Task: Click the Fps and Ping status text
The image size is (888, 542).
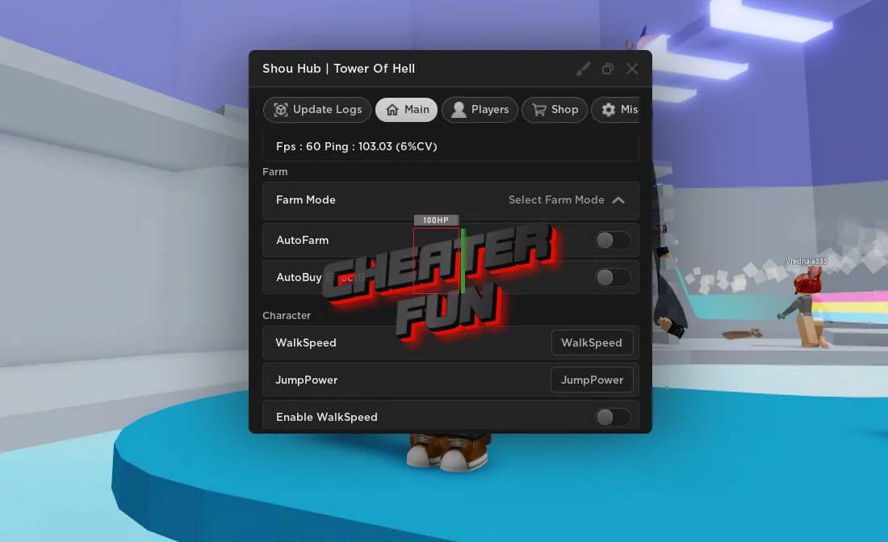Action: (x=356, y=146)
